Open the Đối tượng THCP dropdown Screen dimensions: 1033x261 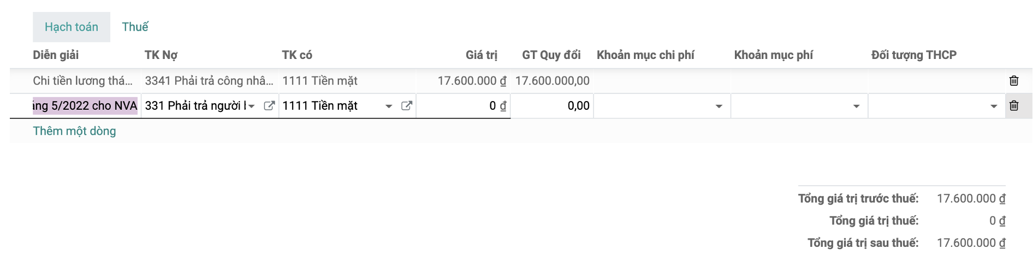(937, 106)
